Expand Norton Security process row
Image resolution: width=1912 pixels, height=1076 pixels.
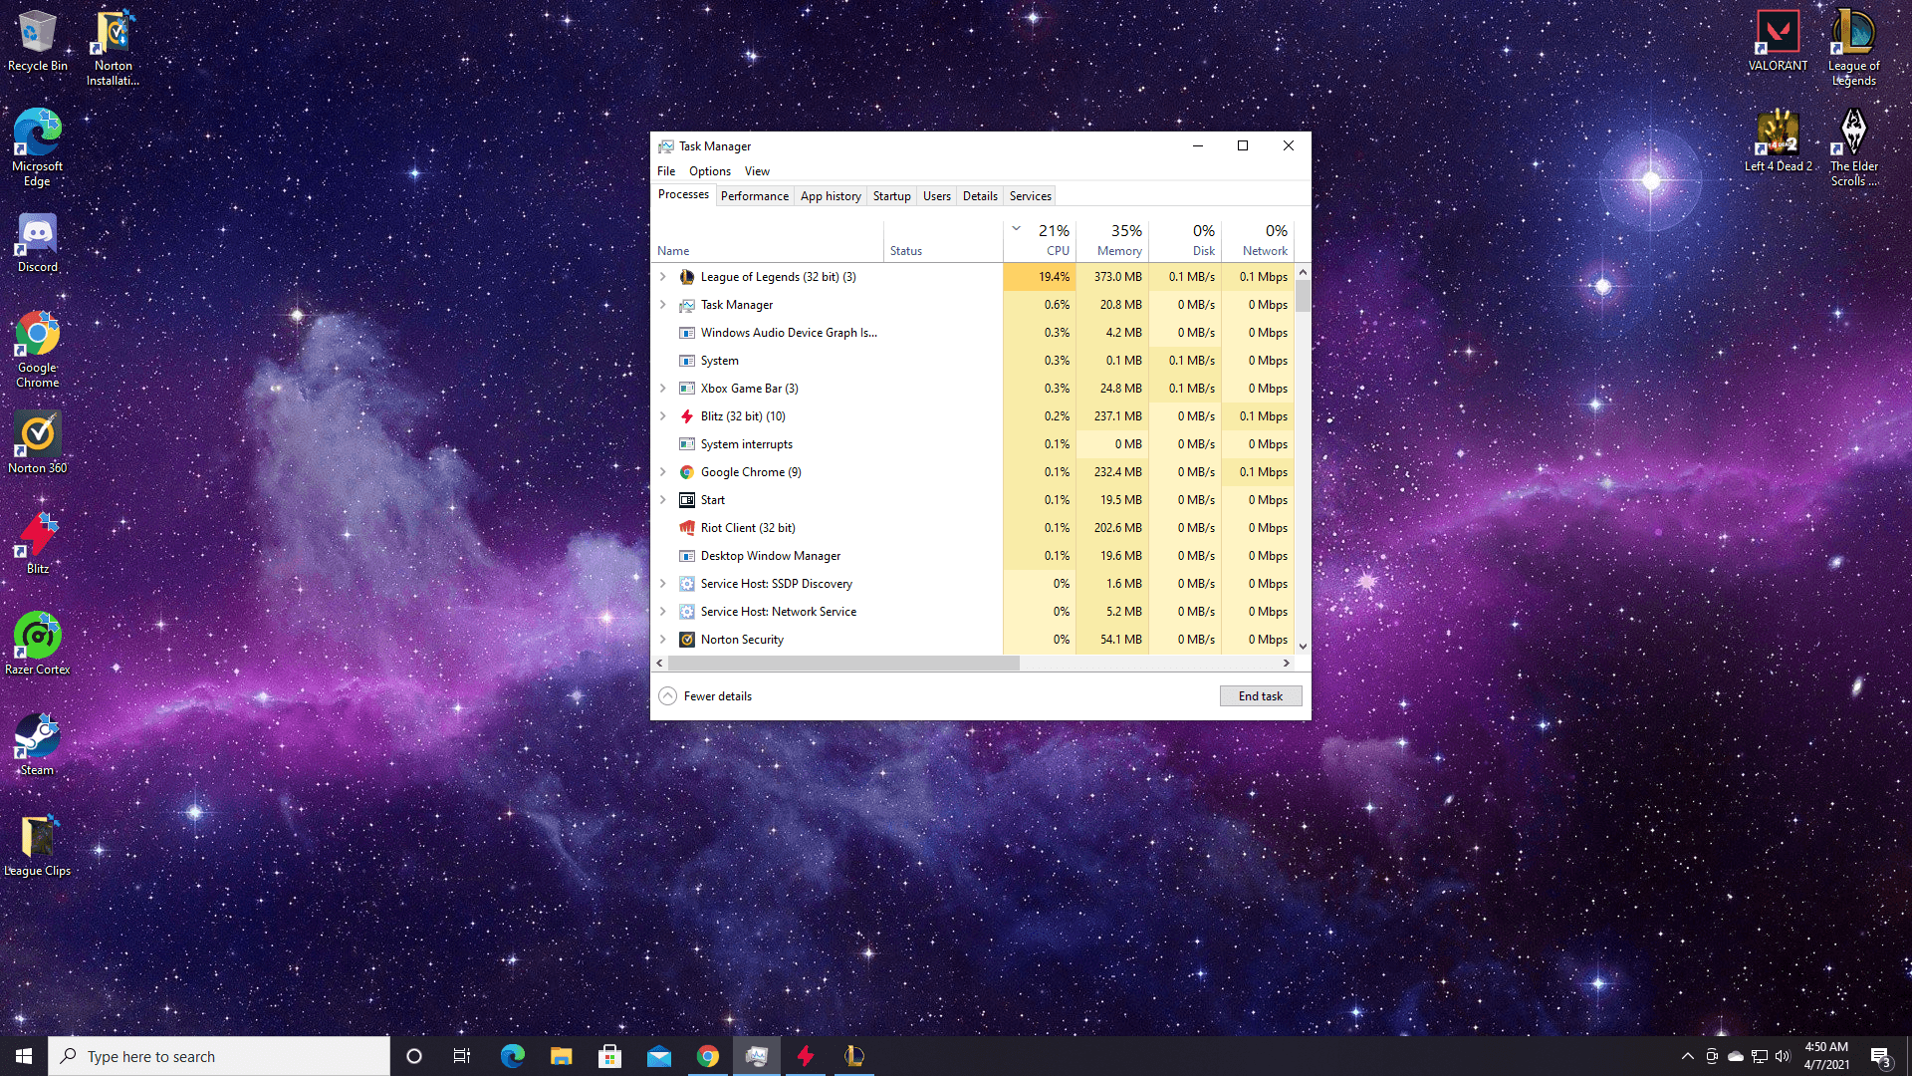663,640
